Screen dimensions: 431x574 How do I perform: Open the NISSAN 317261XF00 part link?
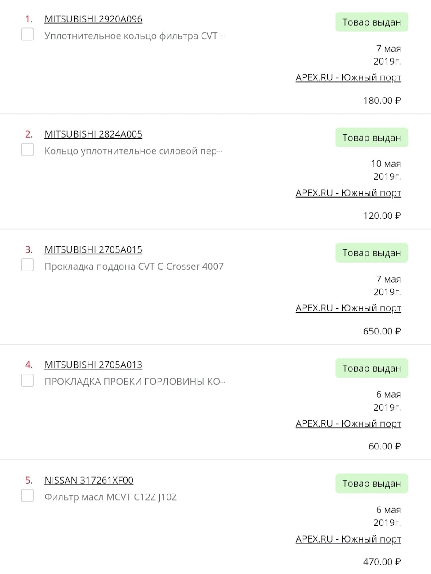point(89,481)
